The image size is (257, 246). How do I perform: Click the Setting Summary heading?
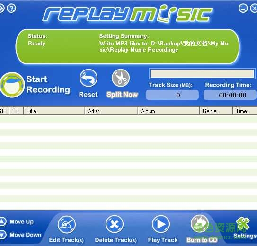124,36
